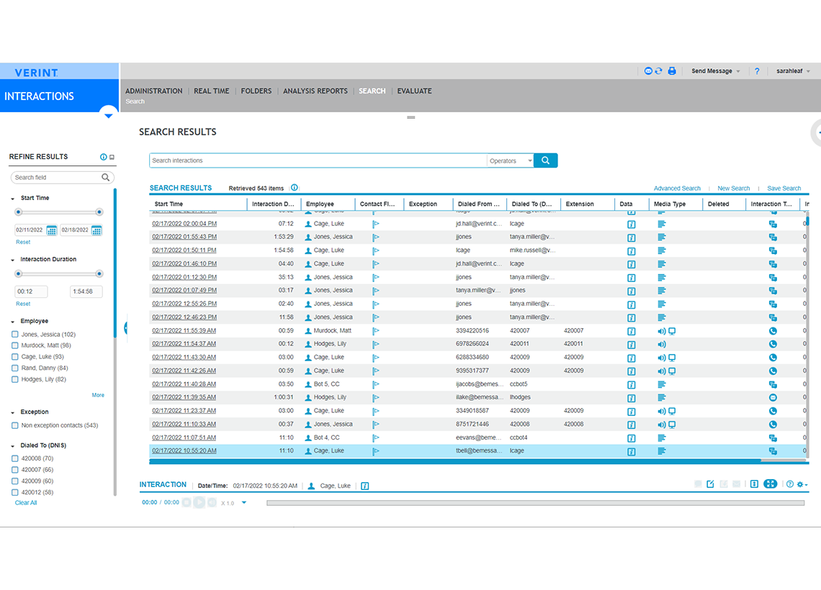821x590 pixels.
Task: Click the full screen icon in the Interaction panel
Action: 769,484
